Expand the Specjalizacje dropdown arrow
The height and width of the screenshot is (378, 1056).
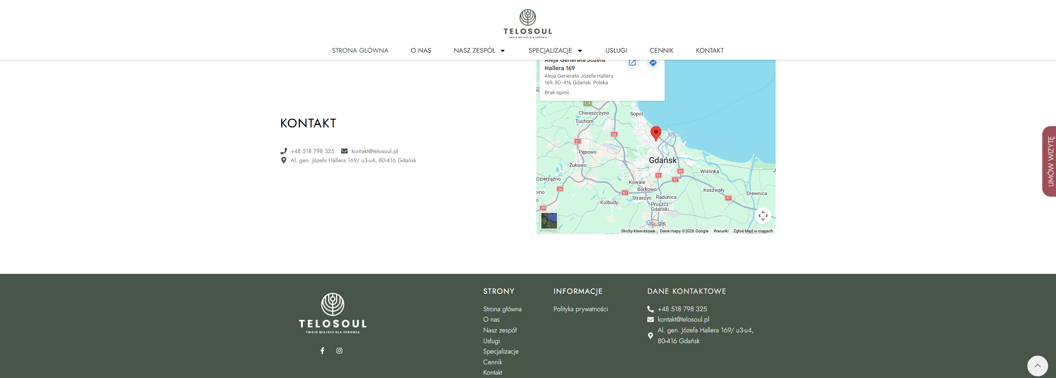tap(580, 51)
